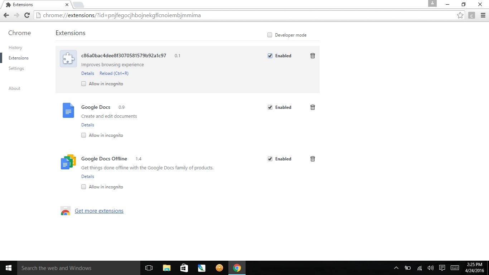Click the Google Docs blue document icon
Screen dimensions: 489x275
(x=68, y=110)
